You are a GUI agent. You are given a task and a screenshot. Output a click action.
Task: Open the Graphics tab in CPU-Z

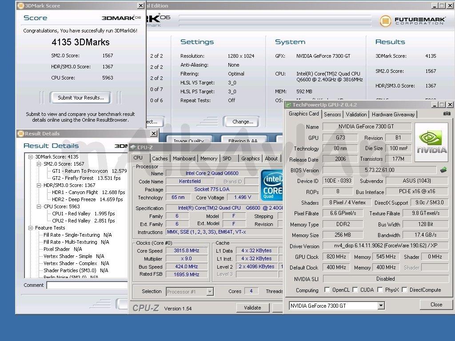tap(251, 159)
